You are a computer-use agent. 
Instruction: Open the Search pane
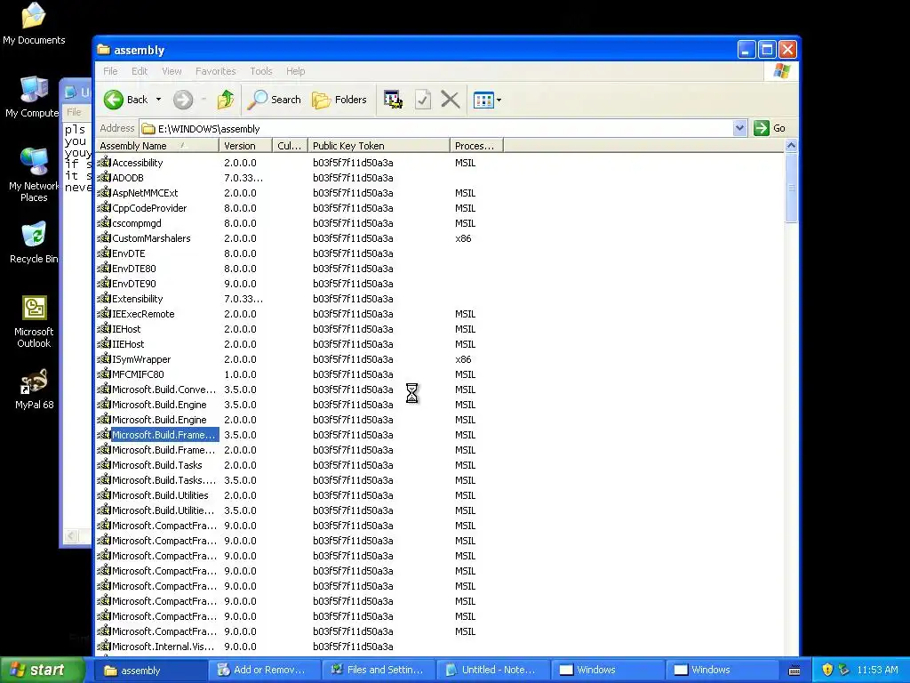(274, 100)
